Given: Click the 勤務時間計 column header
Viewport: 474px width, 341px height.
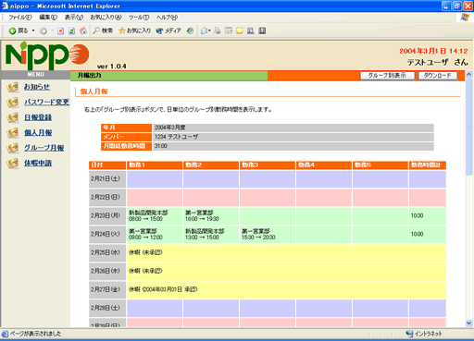Looking at the screenshot, I should 428,165.
